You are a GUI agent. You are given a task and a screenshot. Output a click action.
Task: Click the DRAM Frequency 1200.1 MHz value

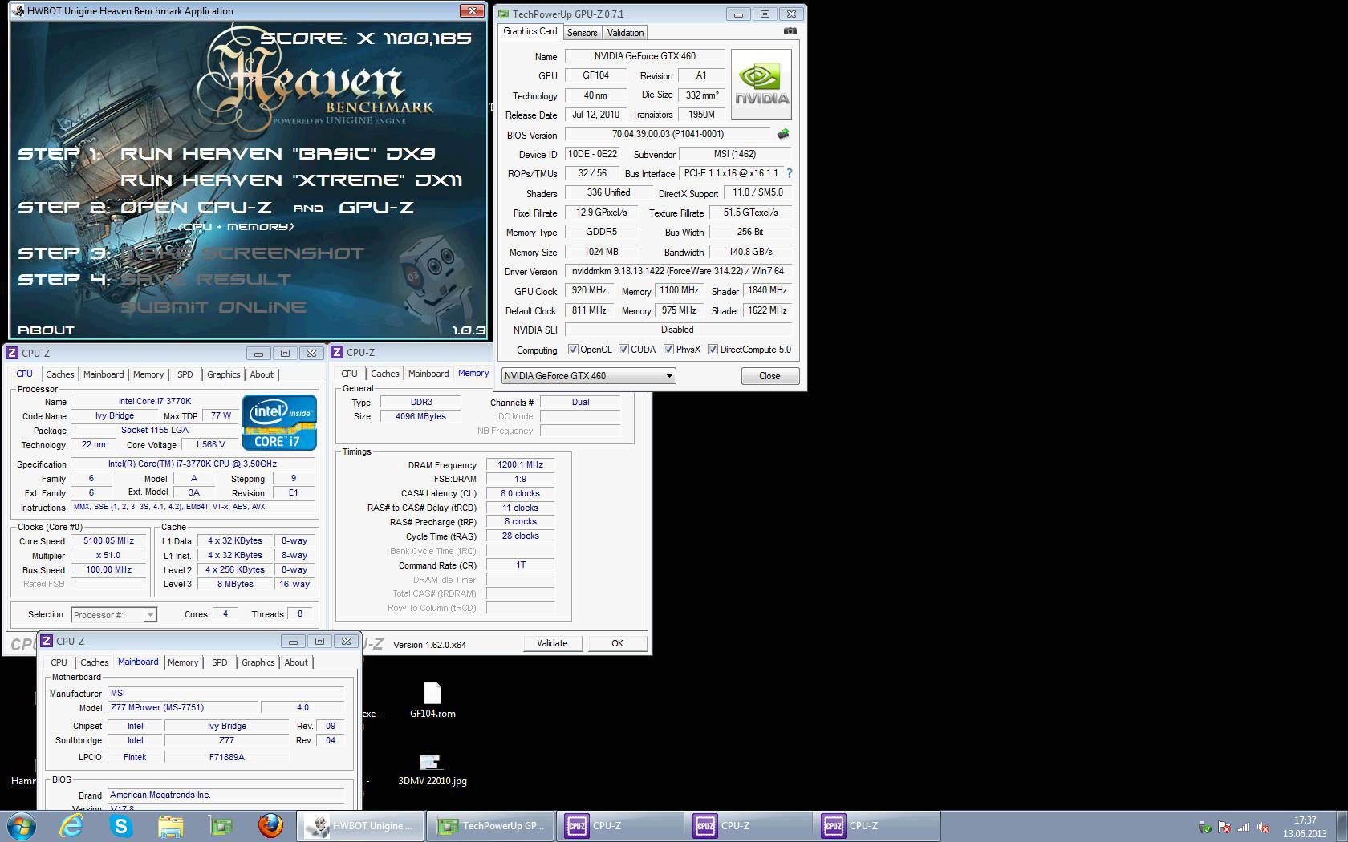pyautogui.click(x=520, y=465)
